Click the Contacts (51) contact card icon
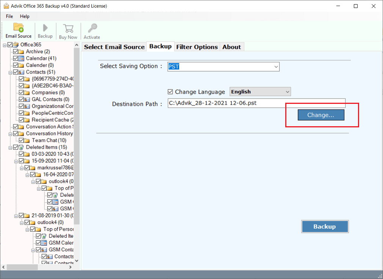Image resolution: width=383 pixels, height=279 pixels. [21, 72]
